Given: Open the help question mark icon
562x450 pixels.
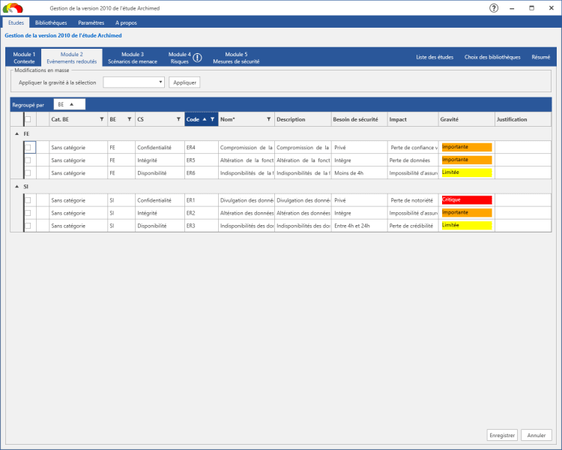Looking at the screenshot, I should pyautogui.click(x=494, y=8).
